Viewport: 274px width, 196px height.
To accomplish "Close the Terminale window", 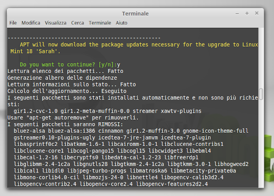I will (257, 13).
